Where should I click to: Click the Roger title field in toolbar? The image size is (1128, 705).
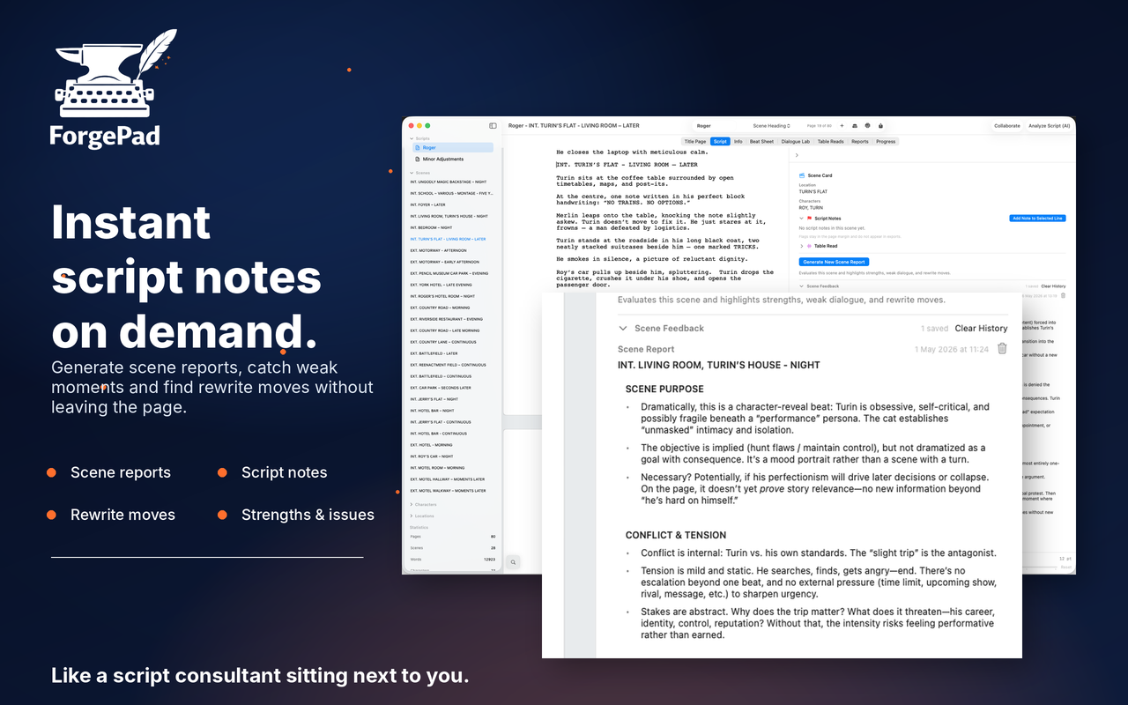[x=714, y=126]
